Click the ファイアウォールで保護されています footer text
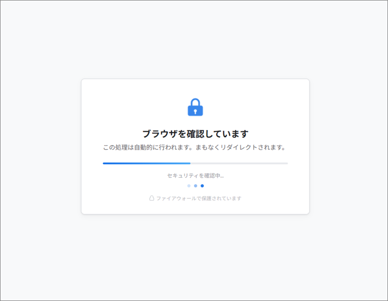The height and width of the screenshot is (301, 388). pos(199,198)
